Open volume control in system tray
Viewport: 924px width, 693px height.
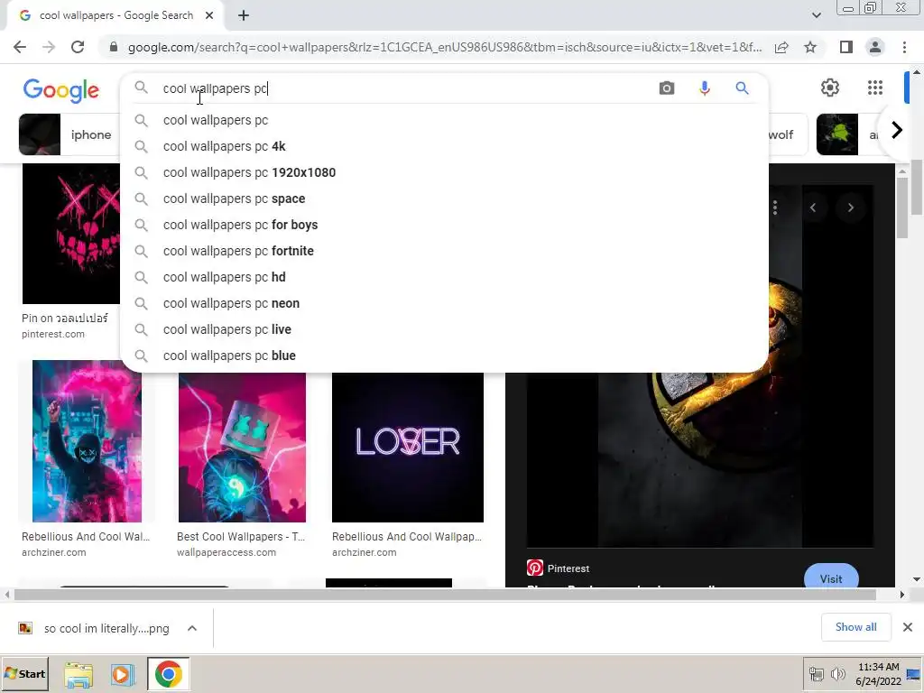(837, 673)
